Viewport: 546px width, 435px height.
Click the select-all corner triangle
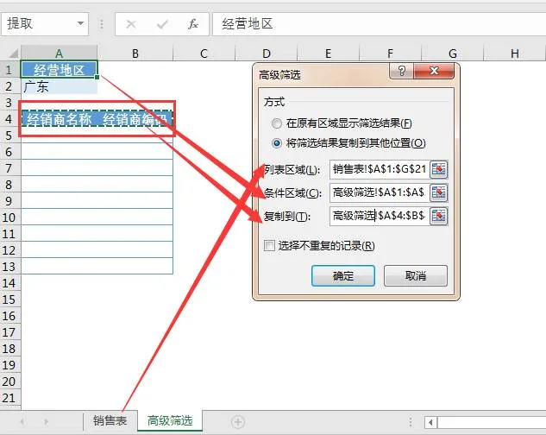[x=13, y=54]
